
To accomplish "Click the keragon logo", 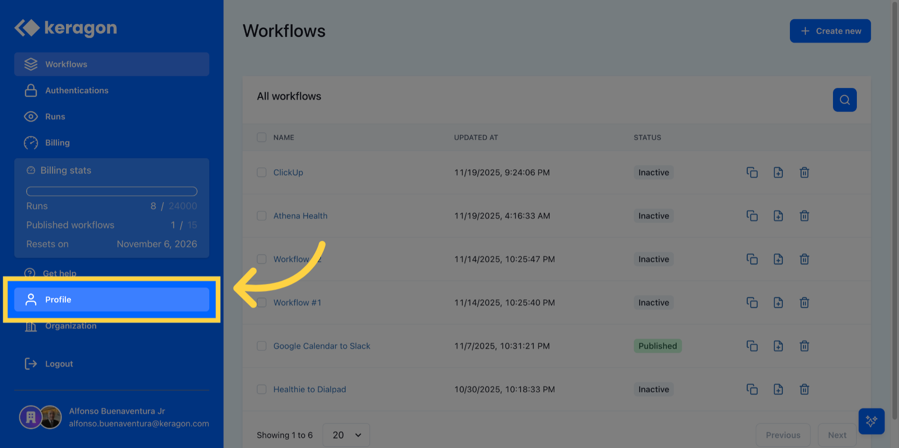I will 66,28.
